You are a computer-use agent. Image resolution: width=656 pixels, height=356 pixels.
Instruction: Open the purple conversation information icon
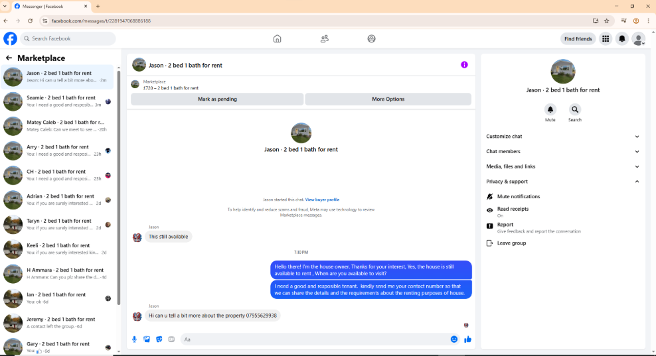[x=464, y=65]
